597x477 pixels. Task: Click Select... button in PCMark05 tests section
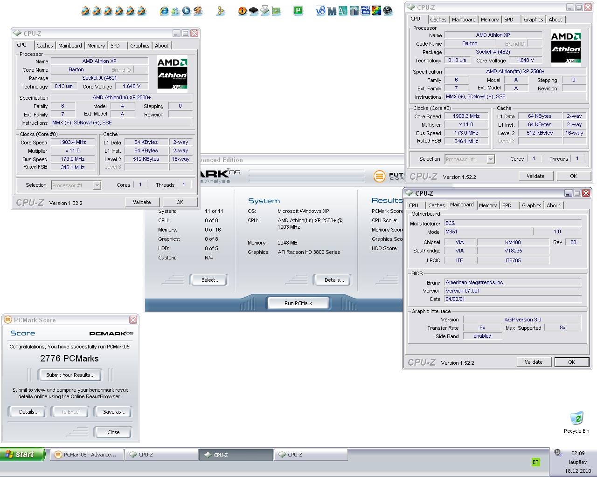[210, 280]
